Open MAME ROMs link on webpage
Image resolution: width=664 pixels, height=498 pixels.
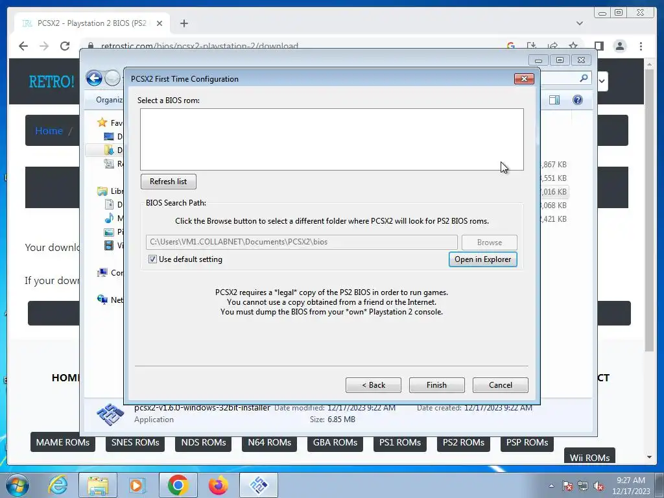point(63,442)
